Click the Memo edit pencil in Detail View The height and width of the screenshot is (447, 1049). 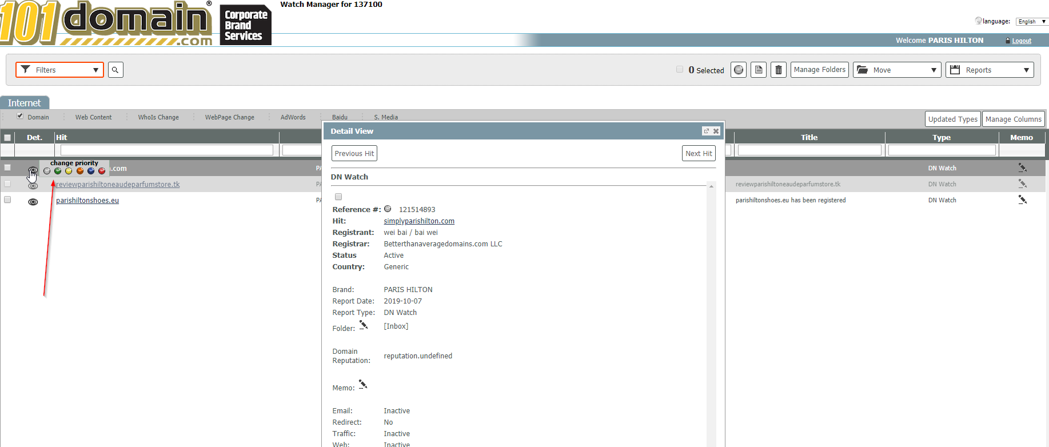pos(362,384)
